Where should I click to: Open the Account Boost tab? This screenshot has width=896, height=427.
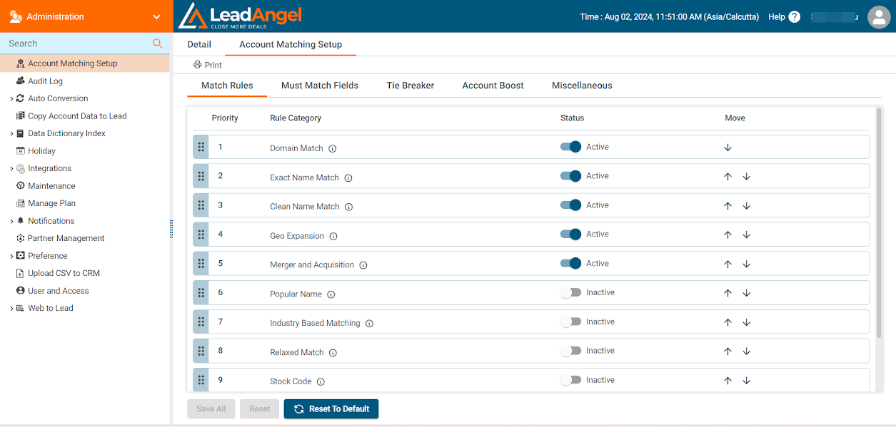point(493,86)
